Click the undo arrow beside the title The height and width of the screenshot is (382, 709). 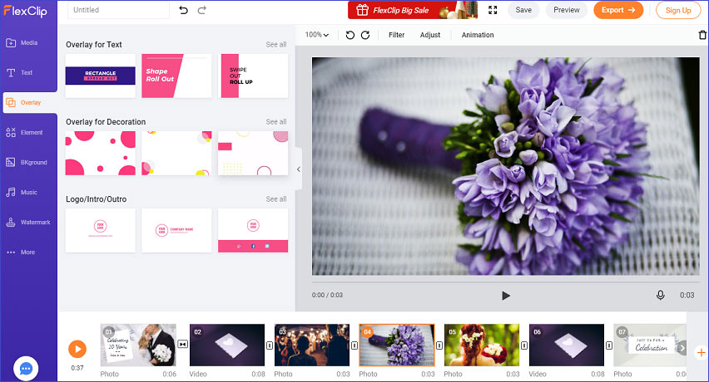[183, 10]
